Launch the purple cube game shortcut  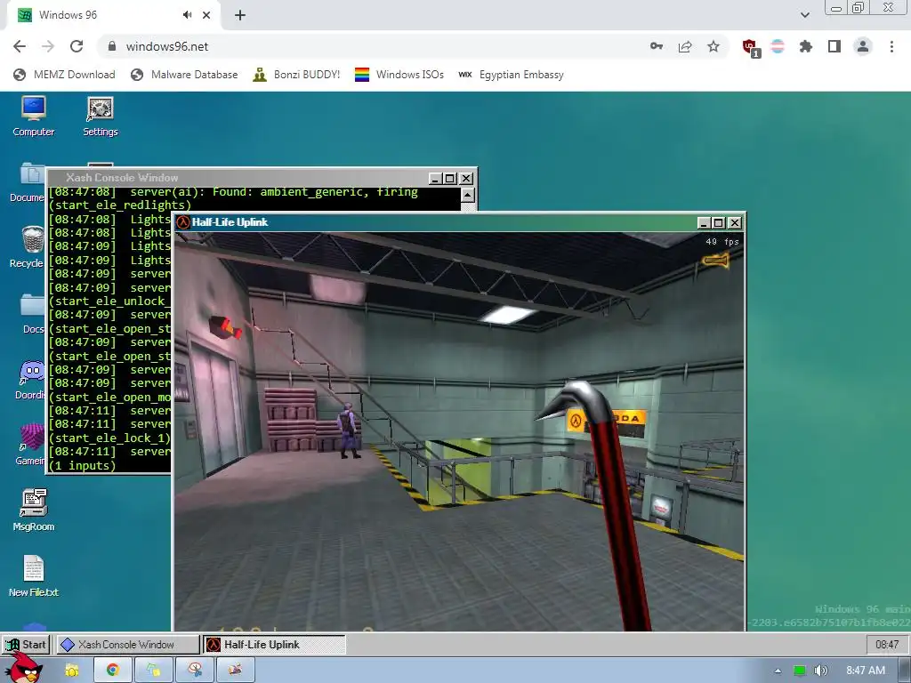[x=30, y=445]
